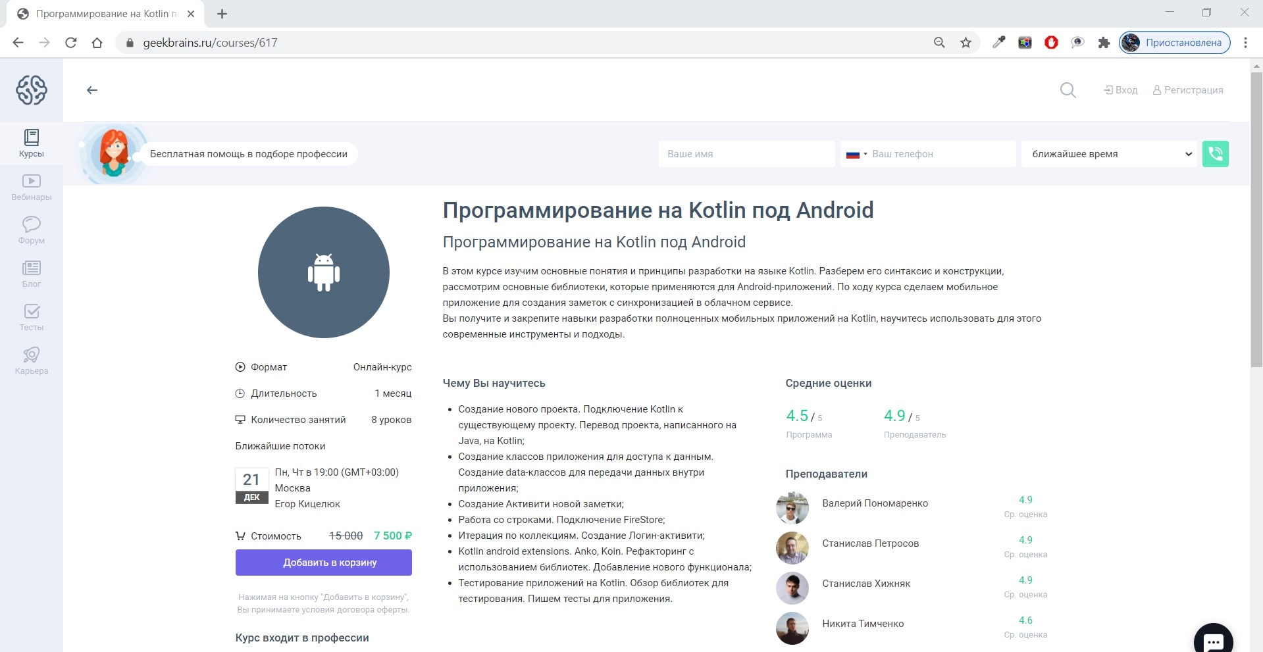Bookmark this page with star icon

966,43
